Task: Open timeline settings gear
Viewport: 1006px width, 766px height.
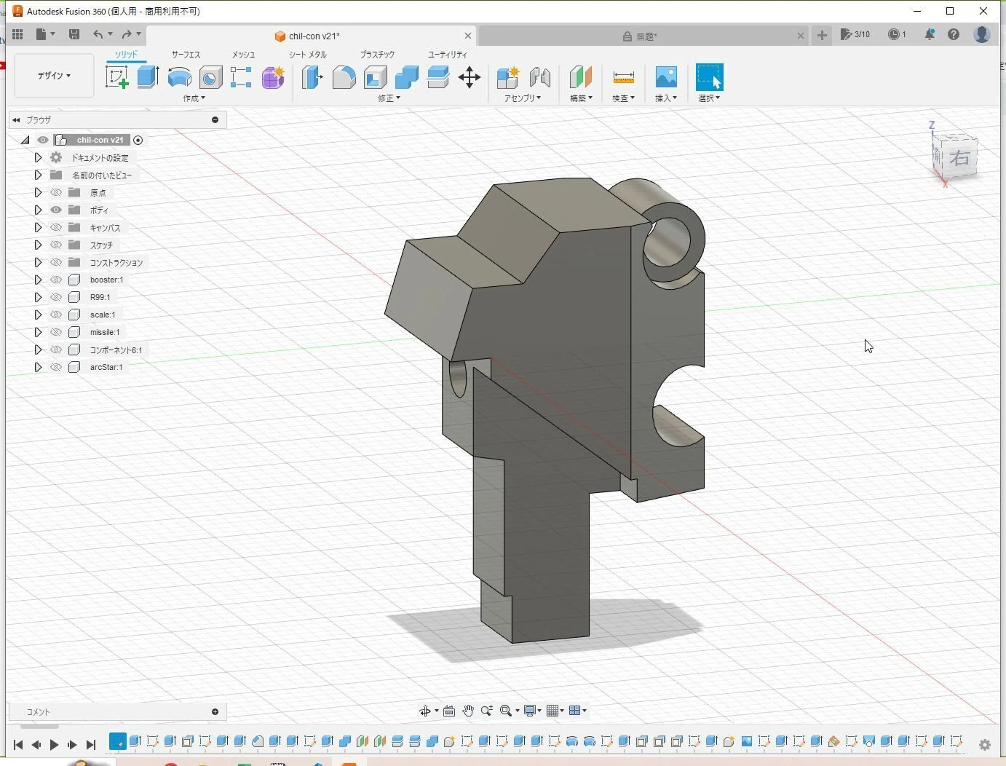Action: pyautogui.click(x=985, y=745)
